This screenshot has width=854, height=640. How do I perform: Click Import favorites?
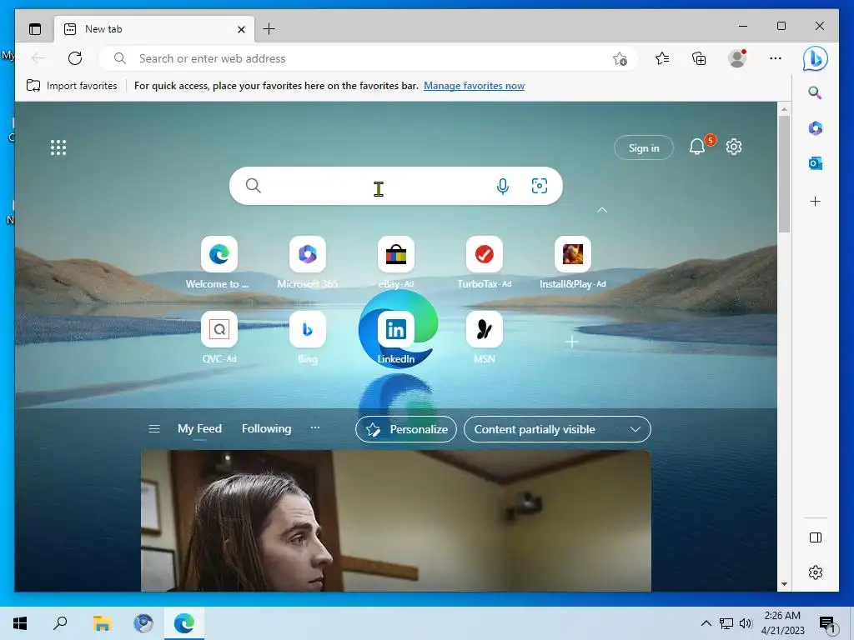[x=72, y=86]
